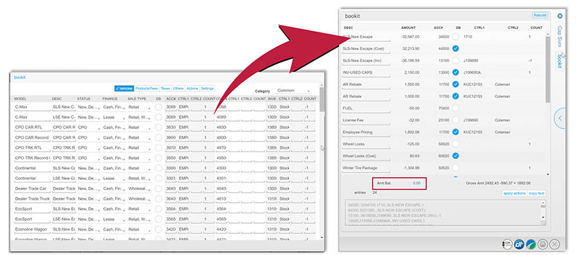The width and height of the screenshot is (580, 255).
Task: Toggle DB for SLS-New Escape (Cost) row
Action: pos(456,48)
